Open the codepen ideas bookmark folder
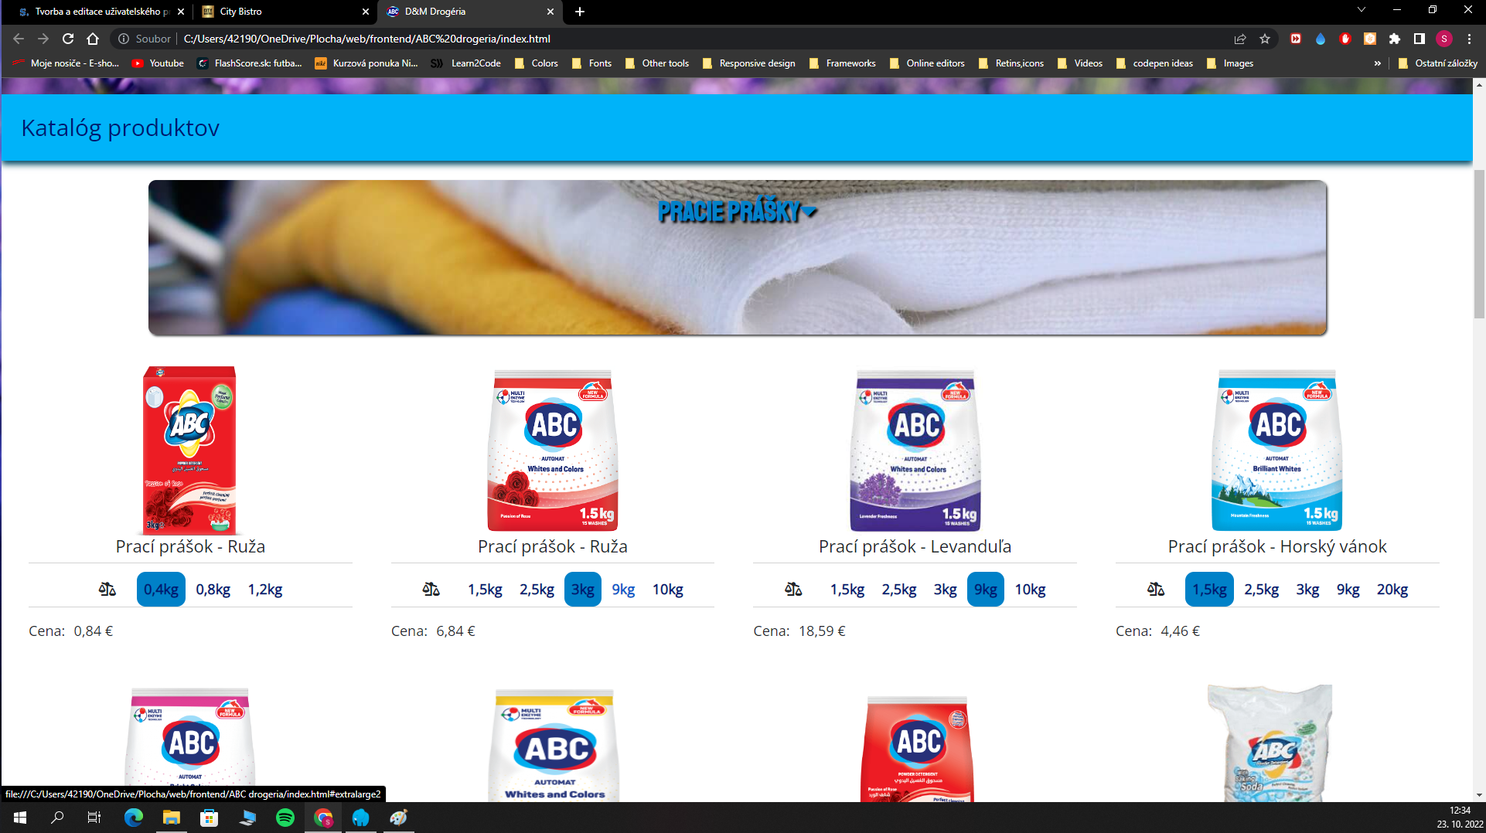The width and height of the screenshot is (1486, 833). coord(1154,63)
